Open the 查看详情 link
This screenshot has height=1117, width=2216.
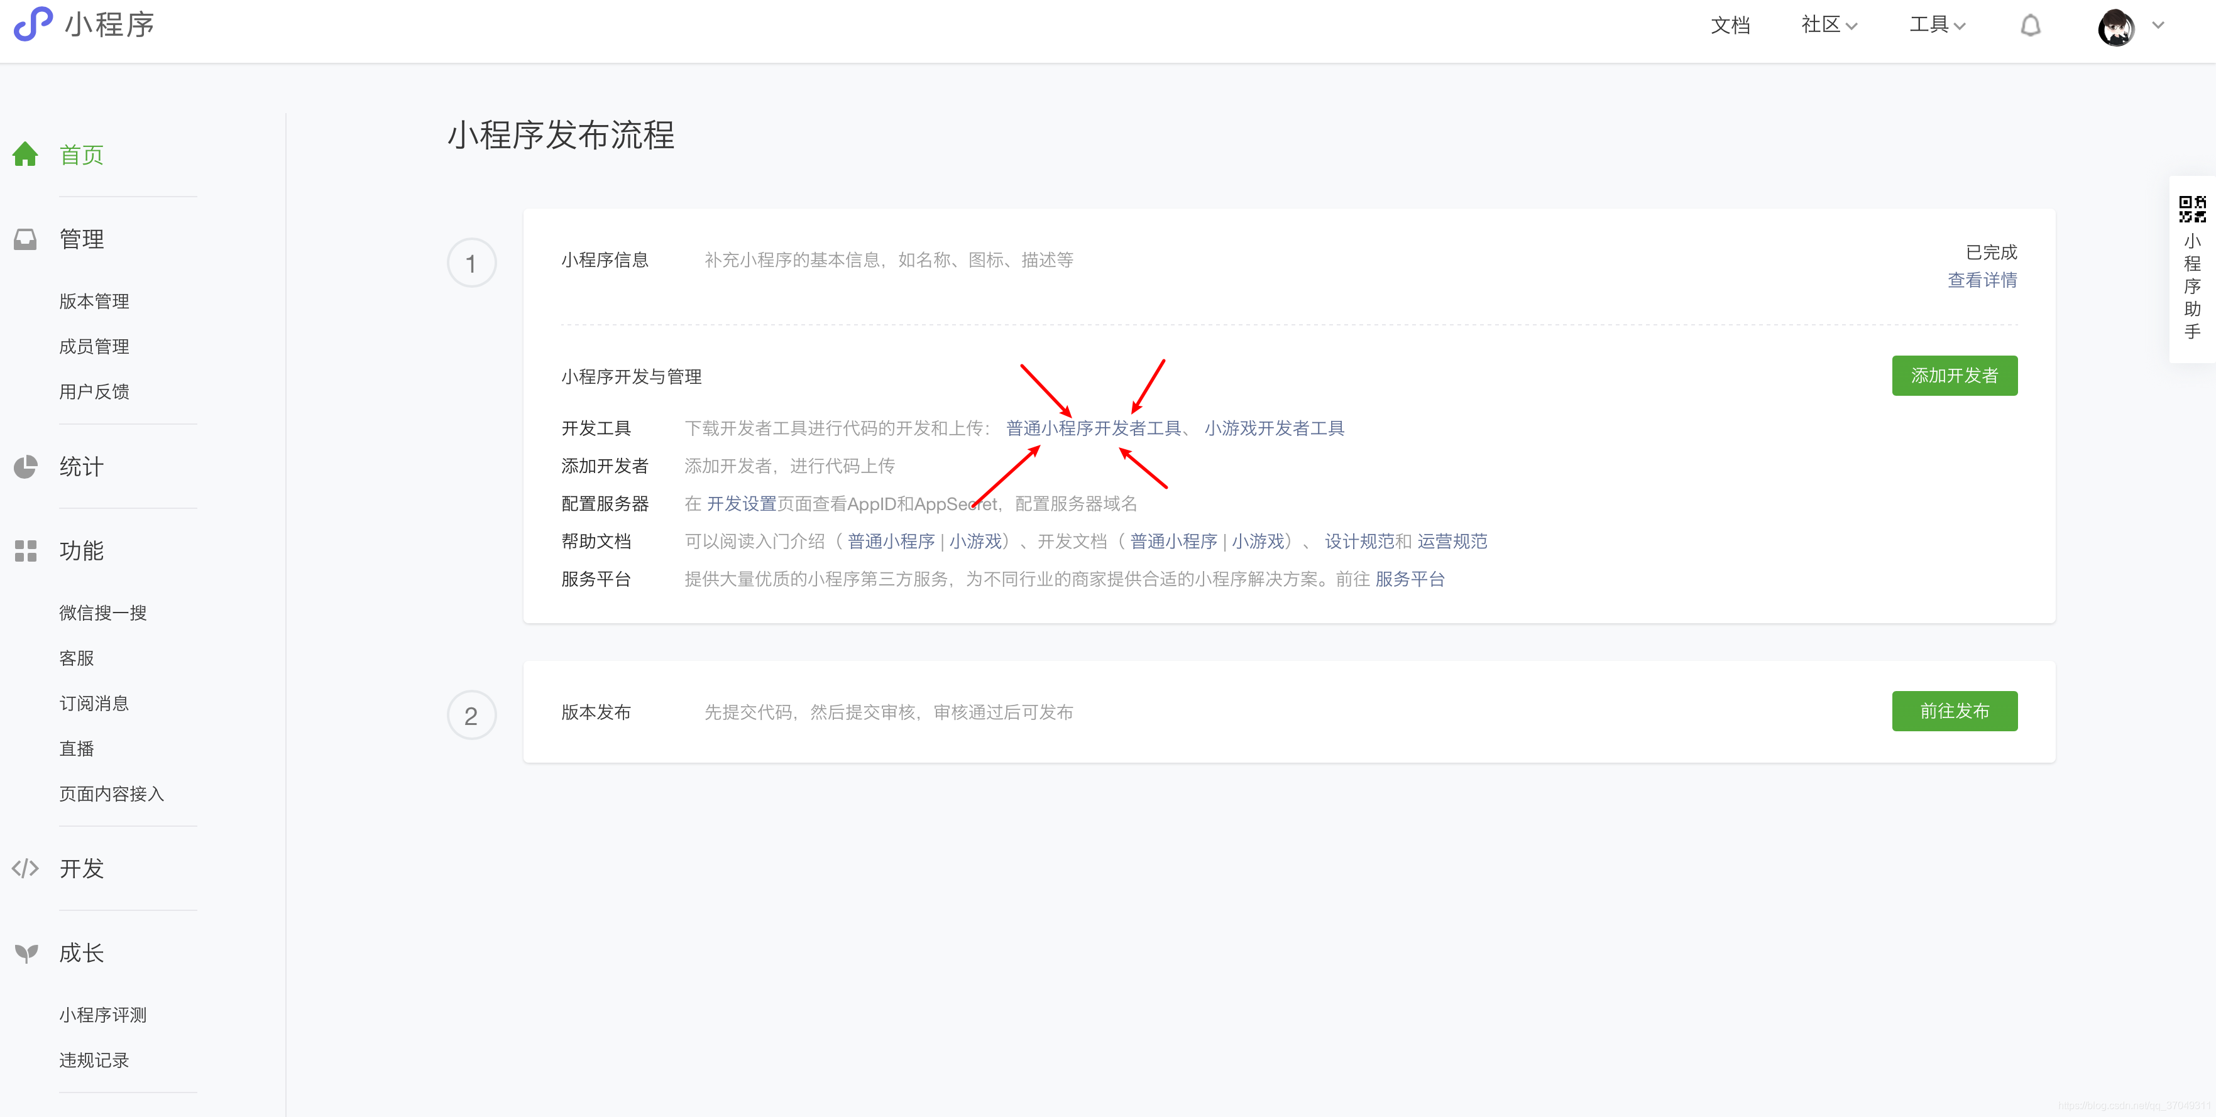click(1983, 280)
